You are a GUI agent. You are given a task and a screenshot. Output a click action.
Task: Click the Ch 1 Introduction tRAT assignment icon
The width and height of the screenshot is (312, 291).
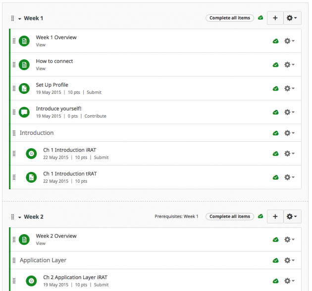coord(31,177)
